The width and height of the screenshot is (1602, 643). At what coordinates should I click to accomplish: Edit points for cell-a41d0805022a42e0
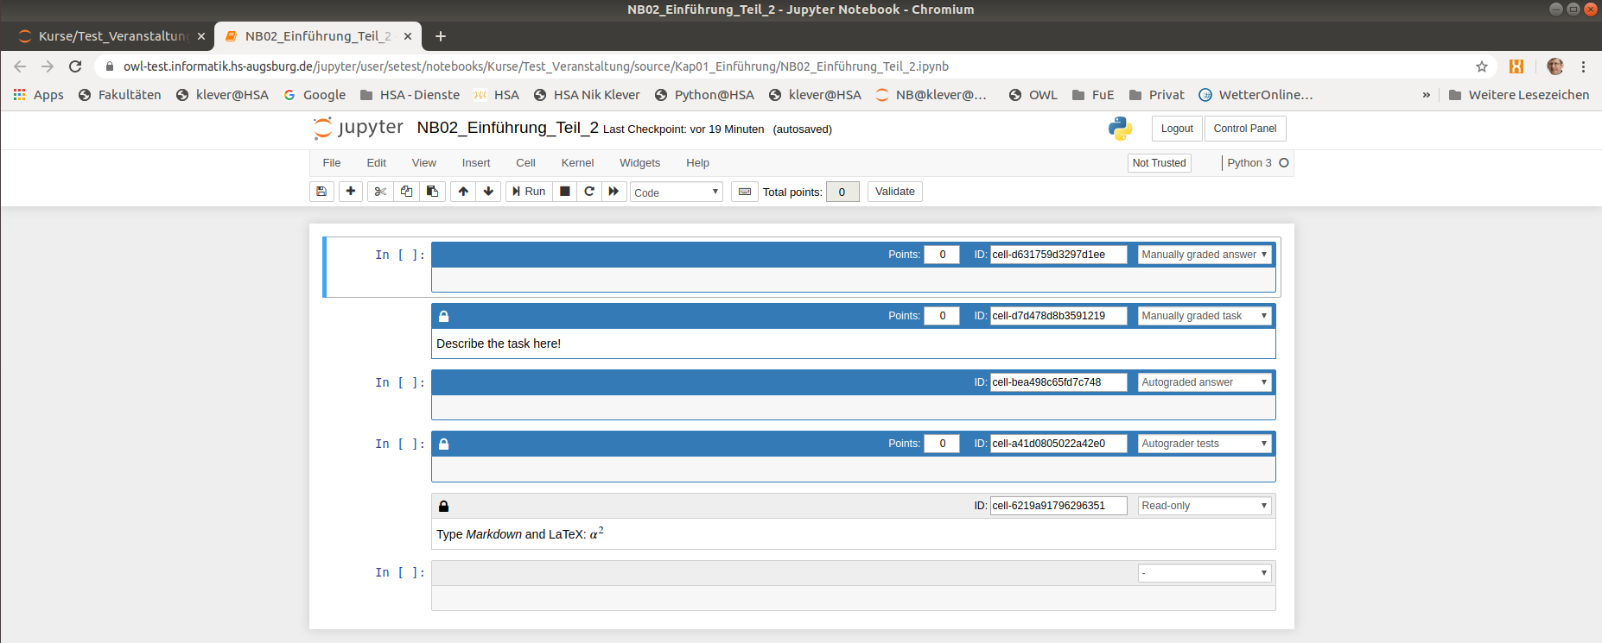coord(942,444)
